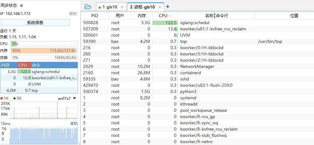Click the 命令 header in mini process panel
This screenshot has height=145, width=314.
click(54, 65)
